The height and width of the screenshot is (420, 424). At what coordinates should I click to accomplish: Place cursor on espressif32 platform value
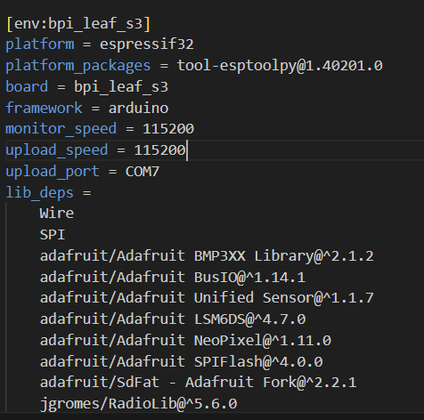(x=147, y=44)
